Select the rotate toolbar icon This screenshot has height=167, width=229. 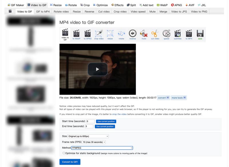click(x=121, y=34)
